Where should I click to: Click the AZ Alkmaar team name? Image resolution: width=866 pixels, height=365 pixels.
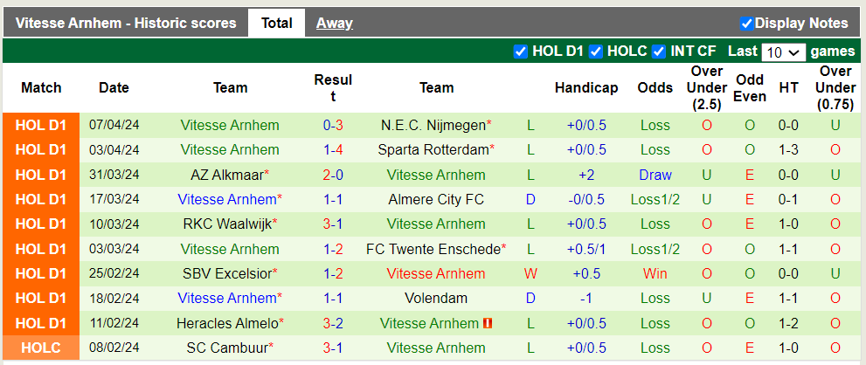226,175
